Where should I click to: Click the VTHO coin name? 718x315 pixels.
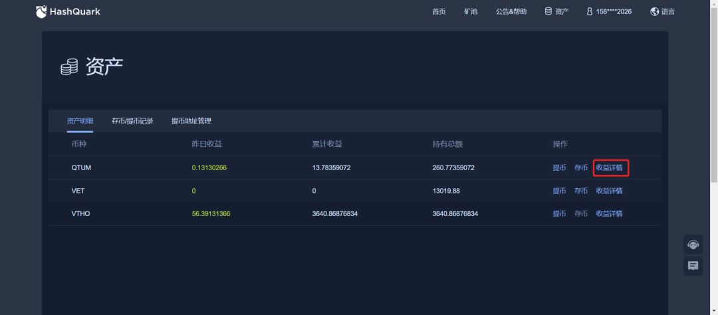[80, 214]
